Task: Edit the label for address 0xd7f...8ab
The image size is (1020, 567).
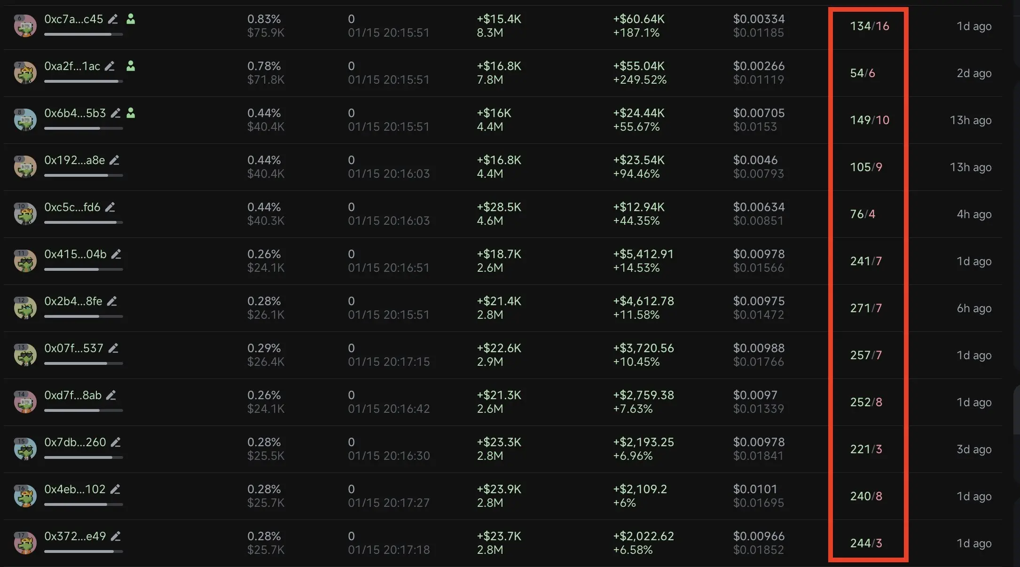Action: pos(111,395)
